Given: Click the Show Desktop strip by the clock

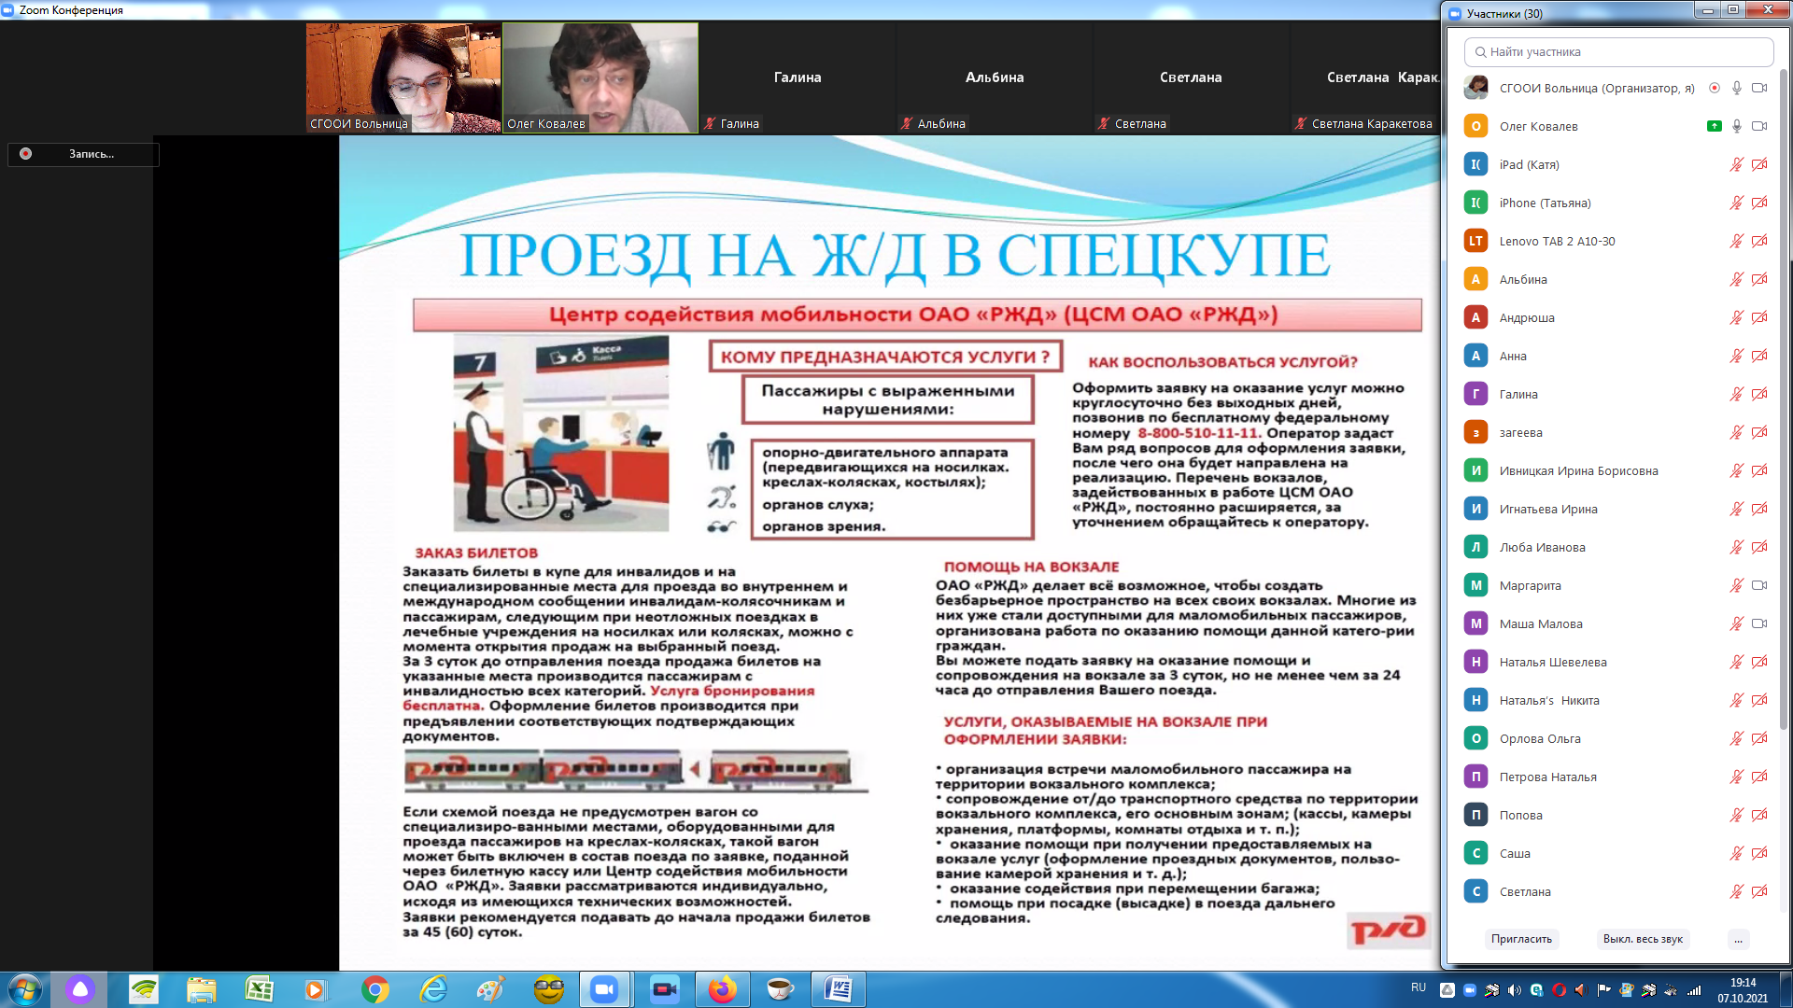Looking at the screenshot, I should pyautogui.click(x=1785, y=989).
